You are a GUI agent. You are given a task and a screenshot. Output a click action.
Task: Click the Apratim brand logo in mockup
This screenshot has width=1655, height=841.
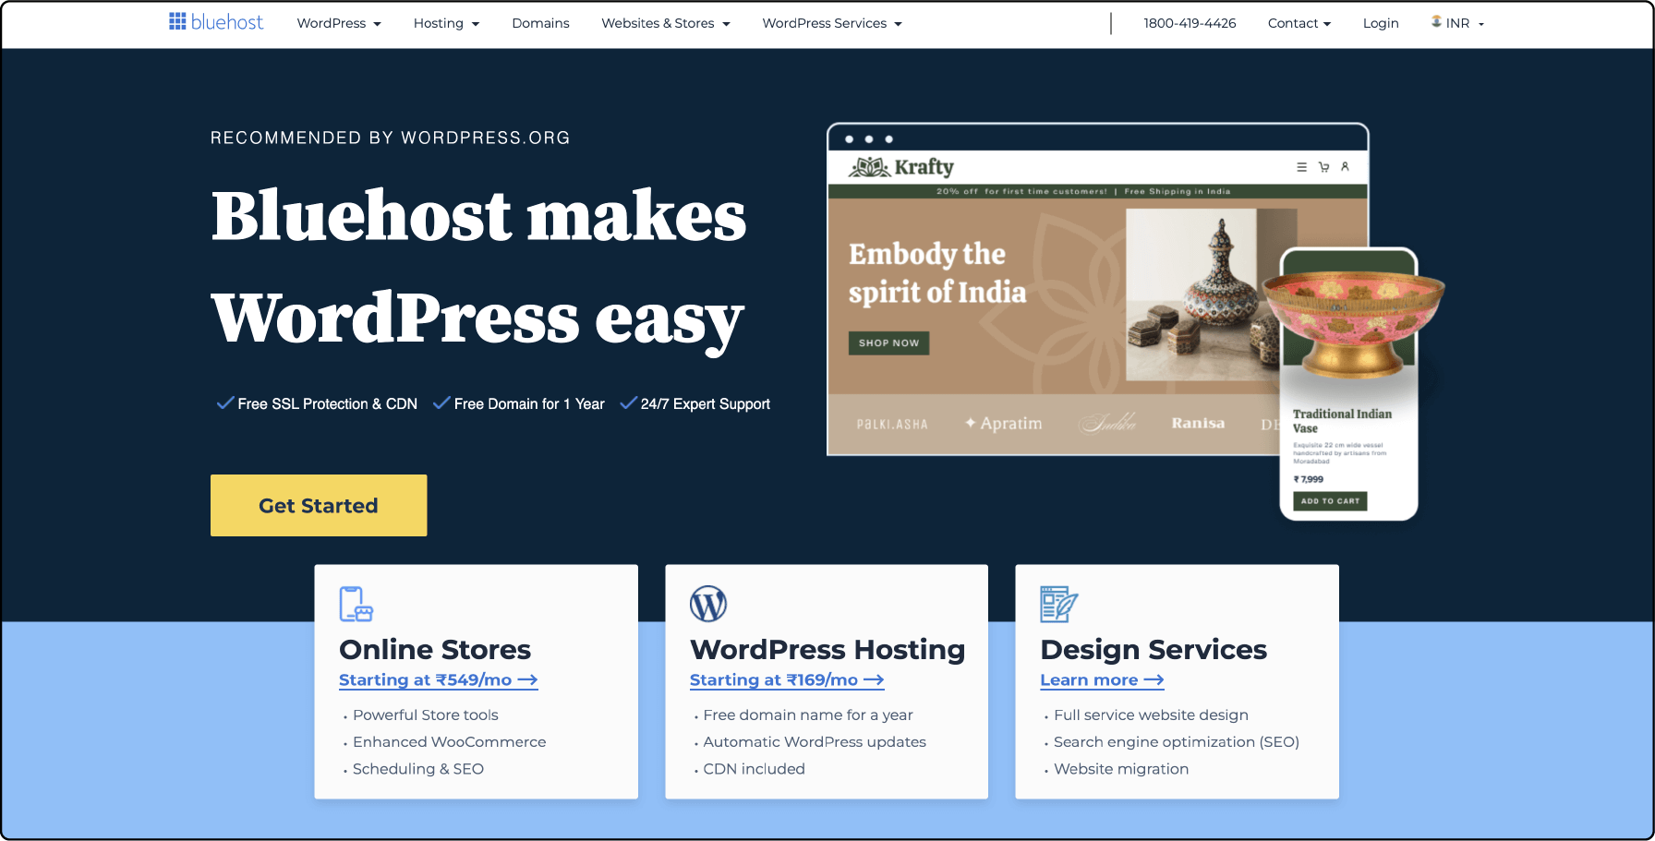[1003, 423]
